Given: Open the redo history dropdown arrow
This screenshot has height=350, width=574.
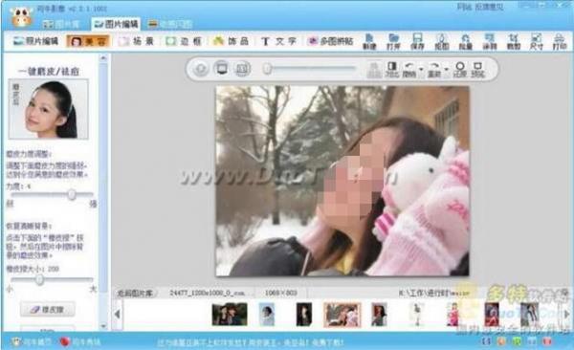Looking at the screenshot, I should pos(446,69).
